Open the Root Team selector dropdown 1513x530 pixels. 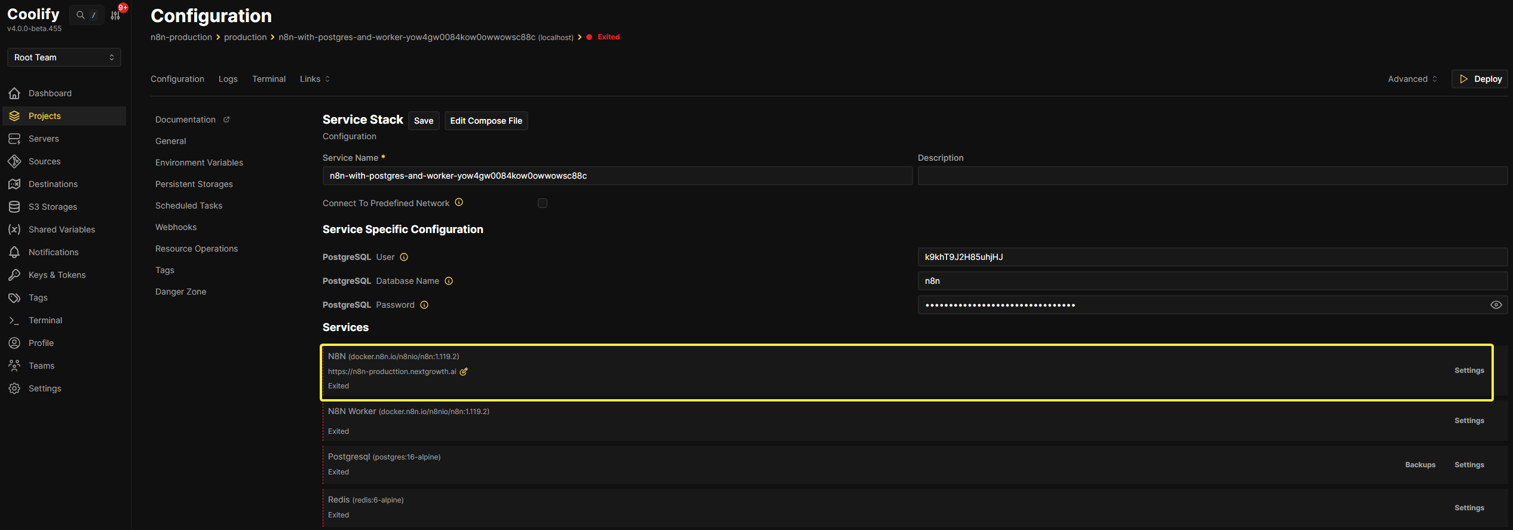64,57
